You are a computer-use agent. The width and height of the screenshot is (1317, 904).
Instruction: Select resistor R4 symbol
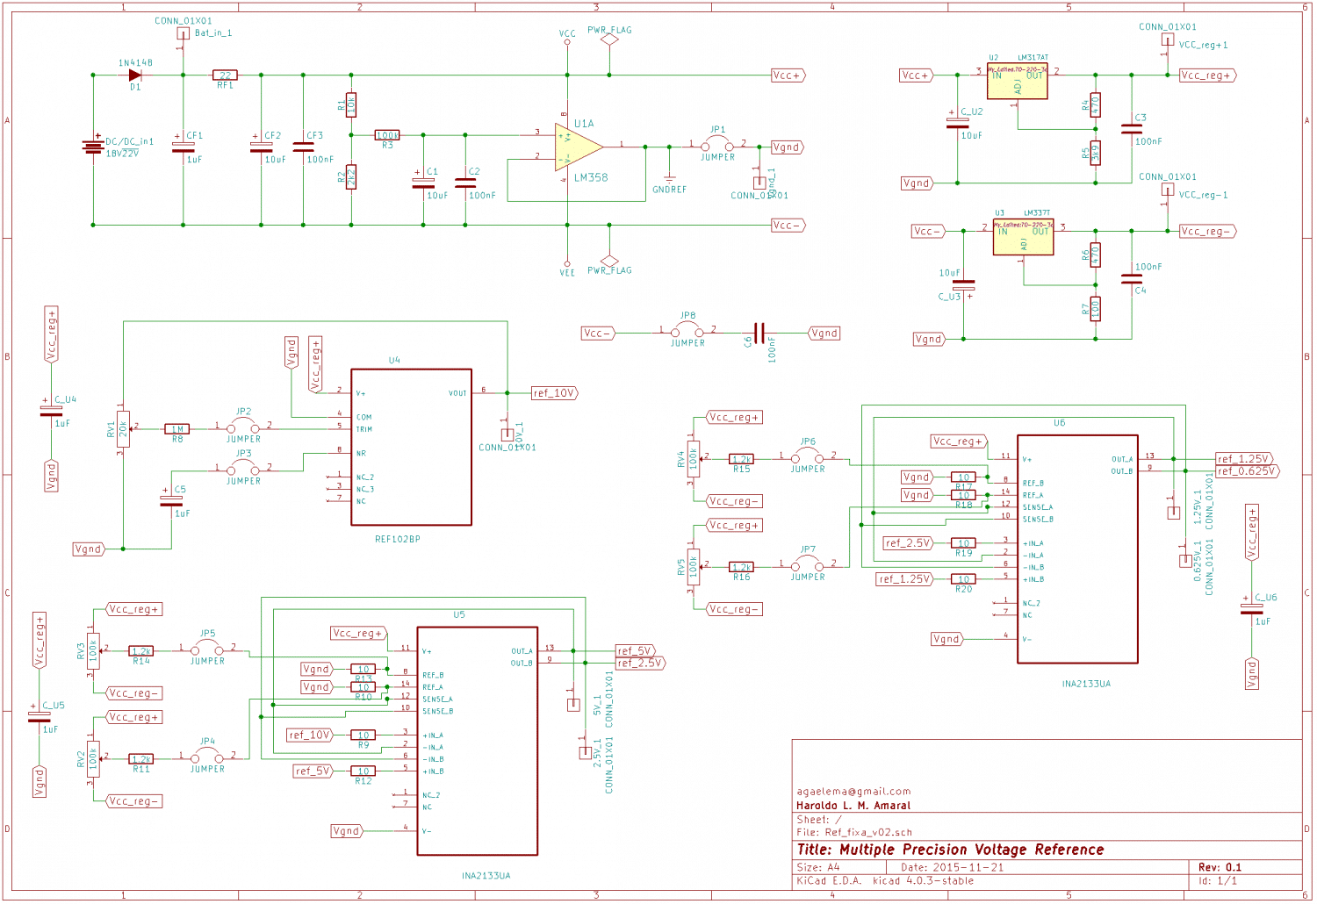[x=1095, y=105]
